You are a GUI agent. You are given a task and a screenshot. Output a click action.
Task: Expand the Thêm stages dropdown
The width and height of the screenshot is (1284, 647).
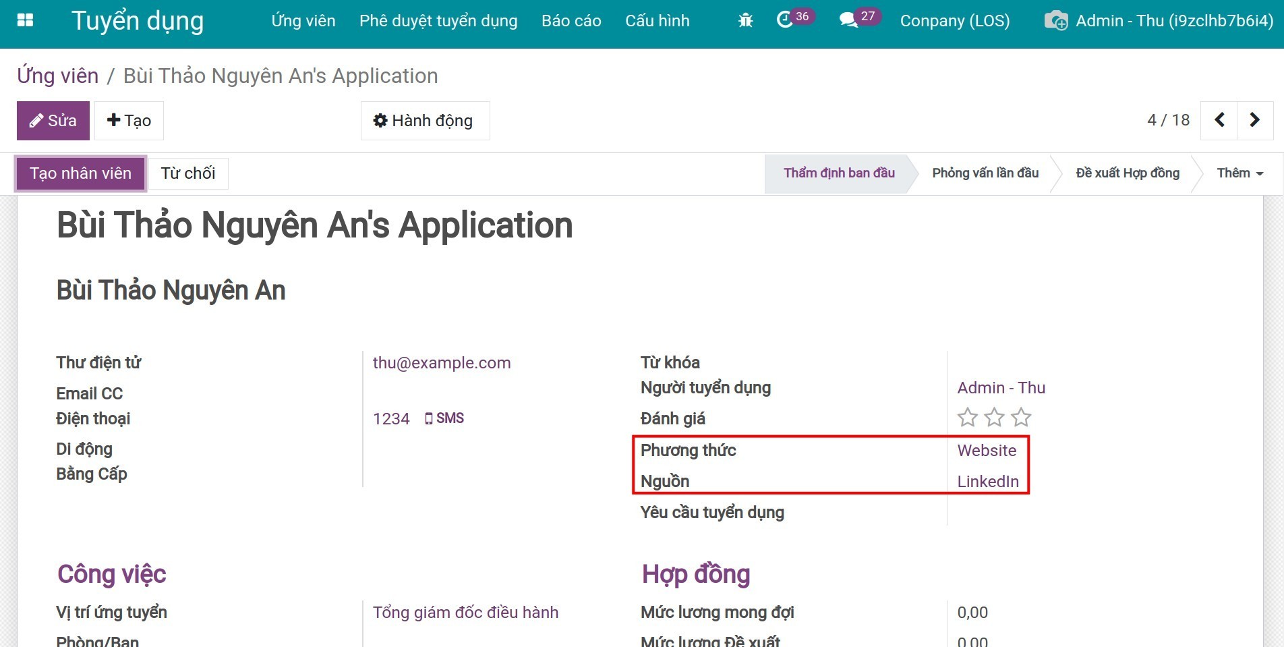1239,173
